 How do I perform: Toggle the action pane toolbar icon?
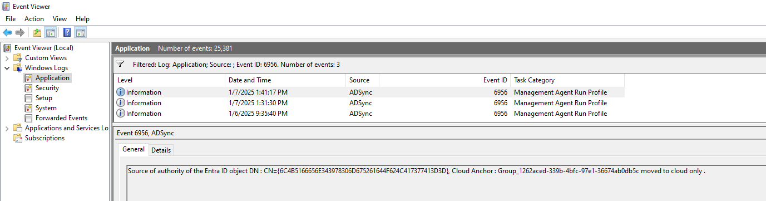80,32
